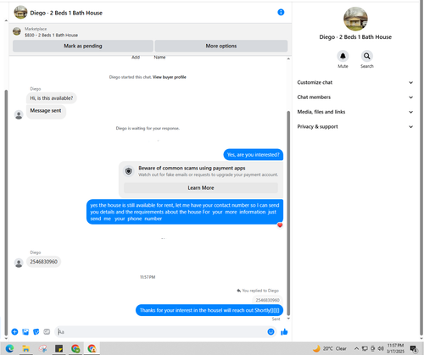Open Microsoft Edge from taskbar

9,348
